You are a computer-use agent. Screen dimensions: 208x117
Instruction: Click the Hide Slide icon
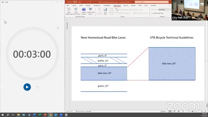pyautogui.click(x=105, y=11)
